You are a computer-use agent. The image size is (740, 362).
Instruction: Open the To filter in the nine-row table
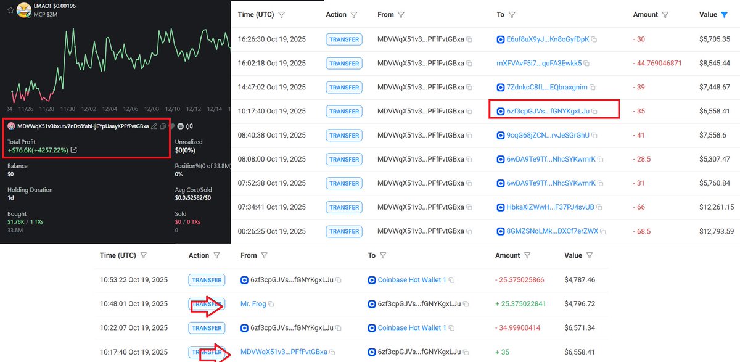512,15
